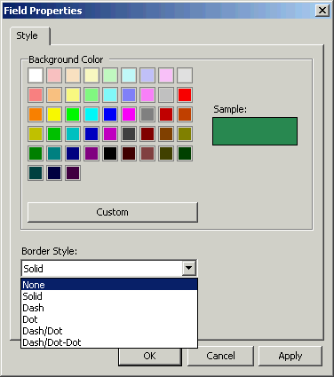Dismiss the dialog with Cancel
Image resolution: width=334 pixels, height=377 pixels.
point(220,356)
